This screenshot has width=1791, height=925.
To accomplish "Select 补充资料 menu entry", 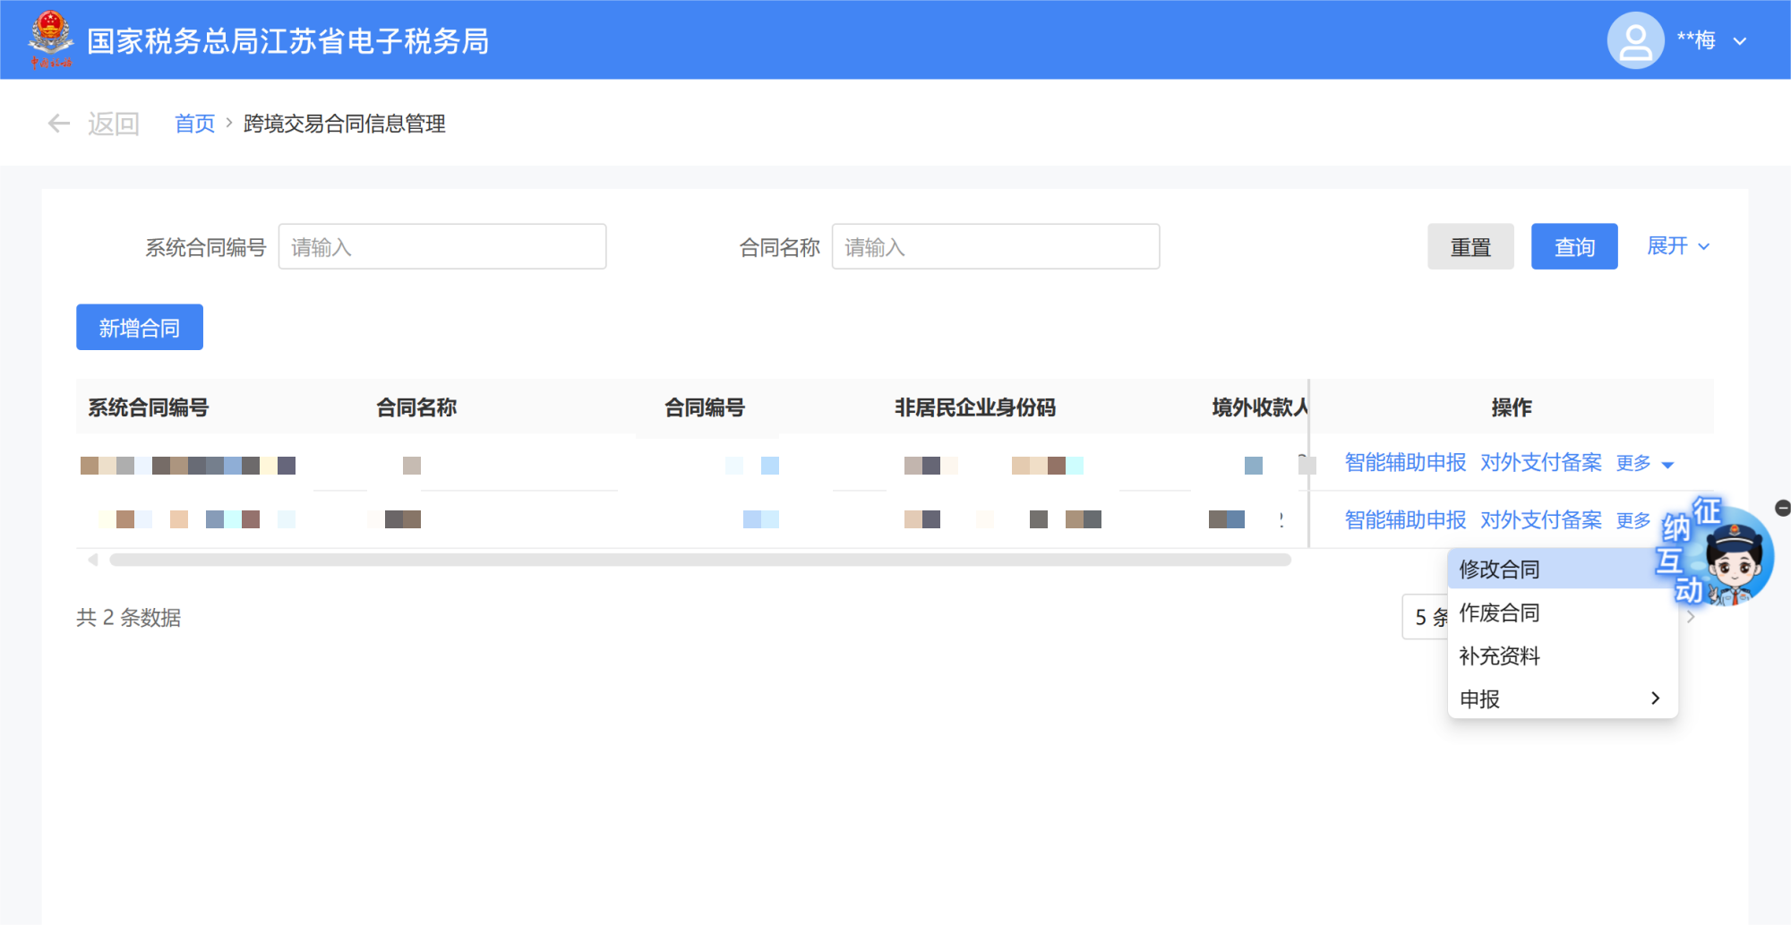I will [x=1499, y=655].
